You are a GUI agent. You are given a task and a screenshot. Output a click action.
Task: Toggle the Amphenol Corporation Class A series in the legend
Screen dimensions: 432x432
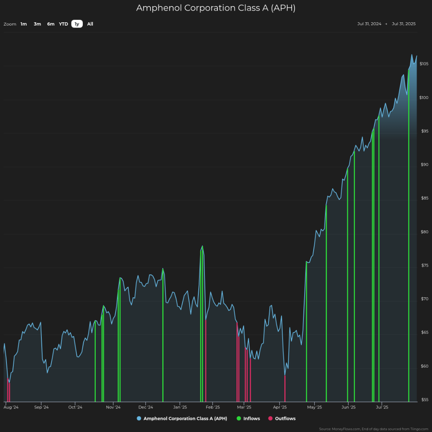point(182,419)
